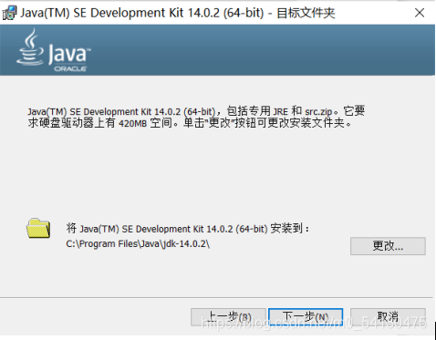The image size is (436, 340).
Task: Click the installer icon in title bar
Action: pos(9,13)
